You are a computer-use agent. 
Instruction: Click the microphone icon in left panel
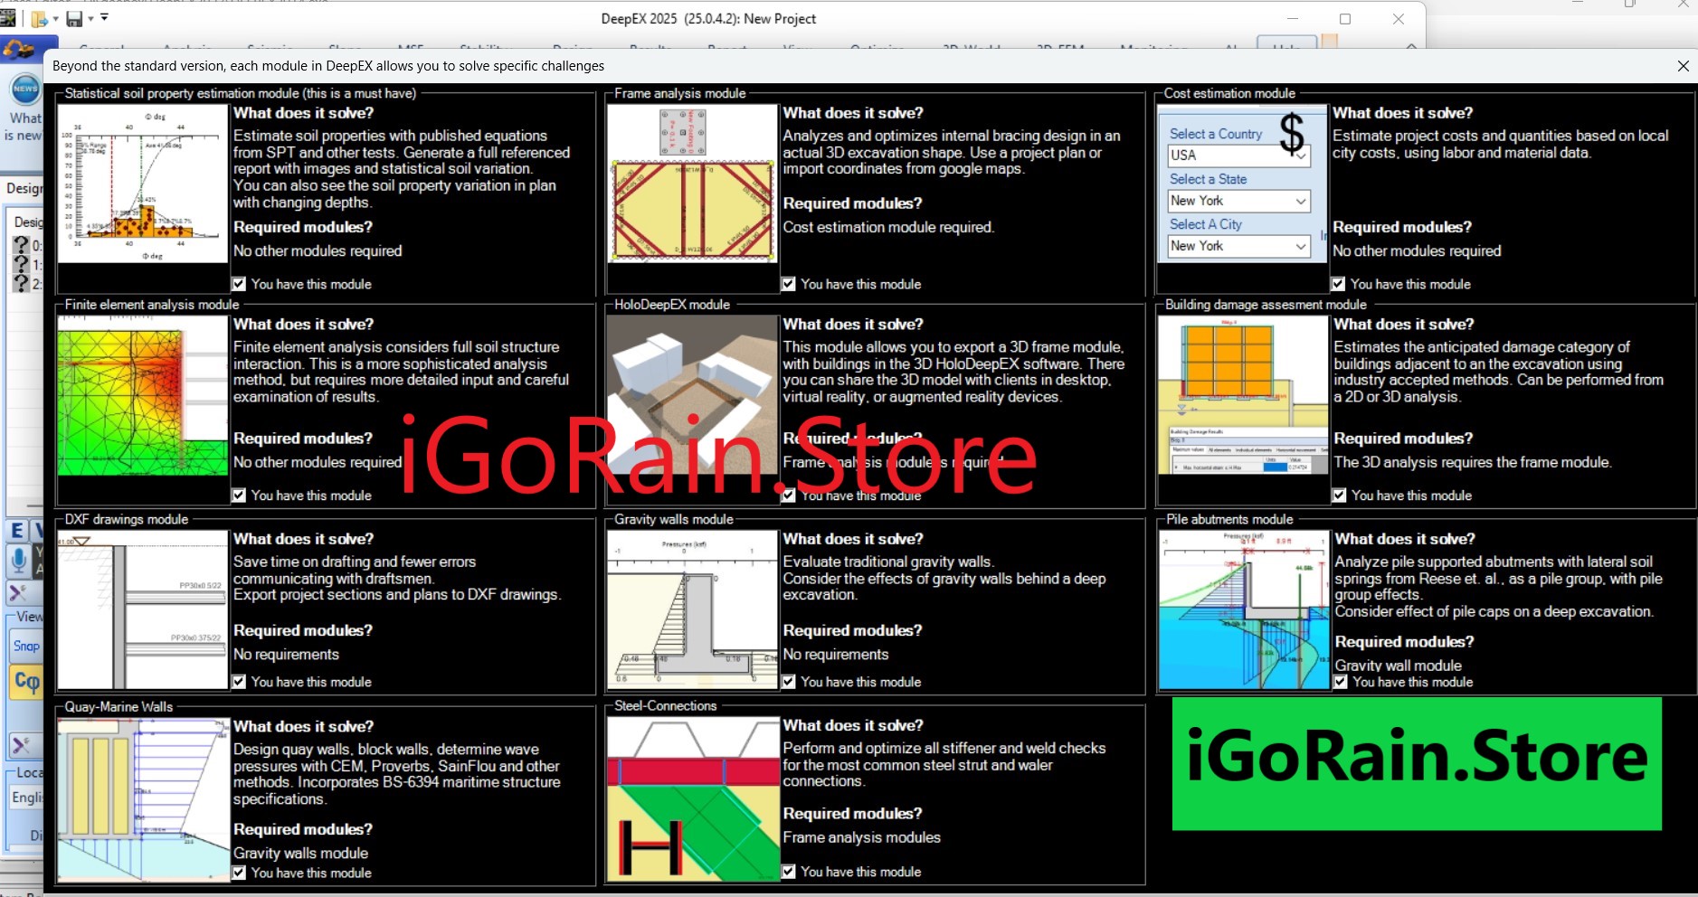point(18,560)
